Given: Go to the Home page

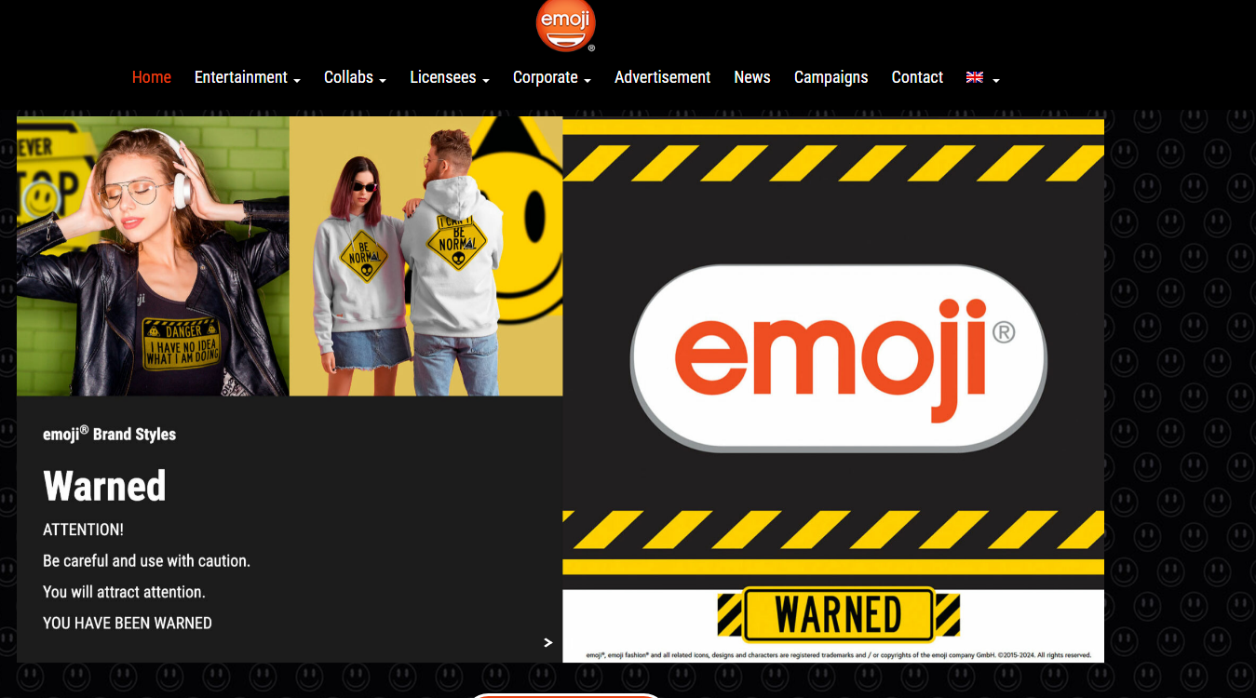Looking at the screenshot, I should pos(152,77).
